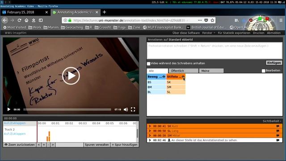Click the 'Zoom zurücksetzen' button

[x=20, y=145]
